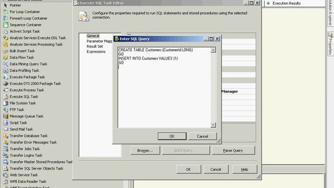Open the Expressions page
Image resolution: width=334 pixels, height=188 pixels.
tap(96, 52)
